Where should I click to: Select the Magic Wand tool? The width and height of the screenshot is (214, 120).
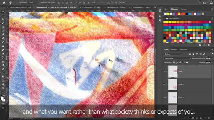click(x=3, y=23)
